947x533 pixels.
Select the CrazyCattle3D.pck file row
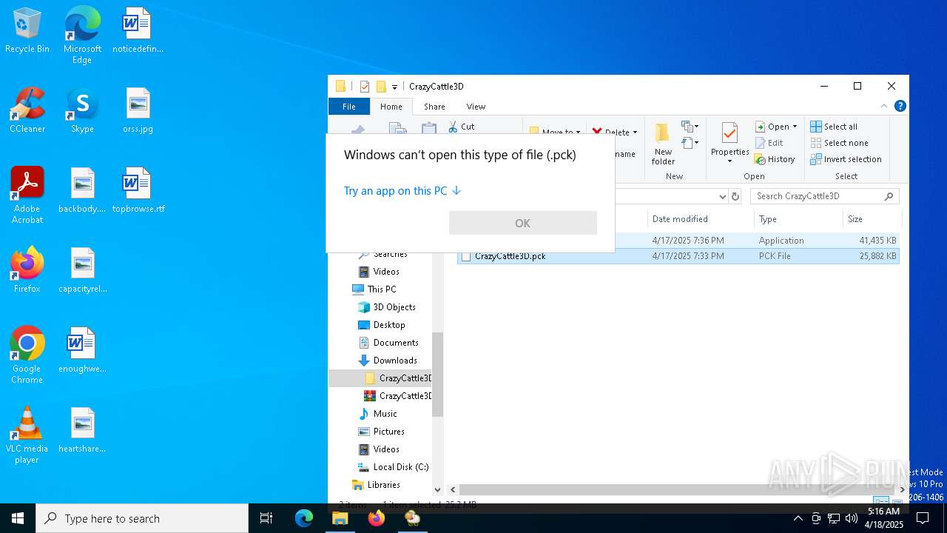tap(678, 256)
